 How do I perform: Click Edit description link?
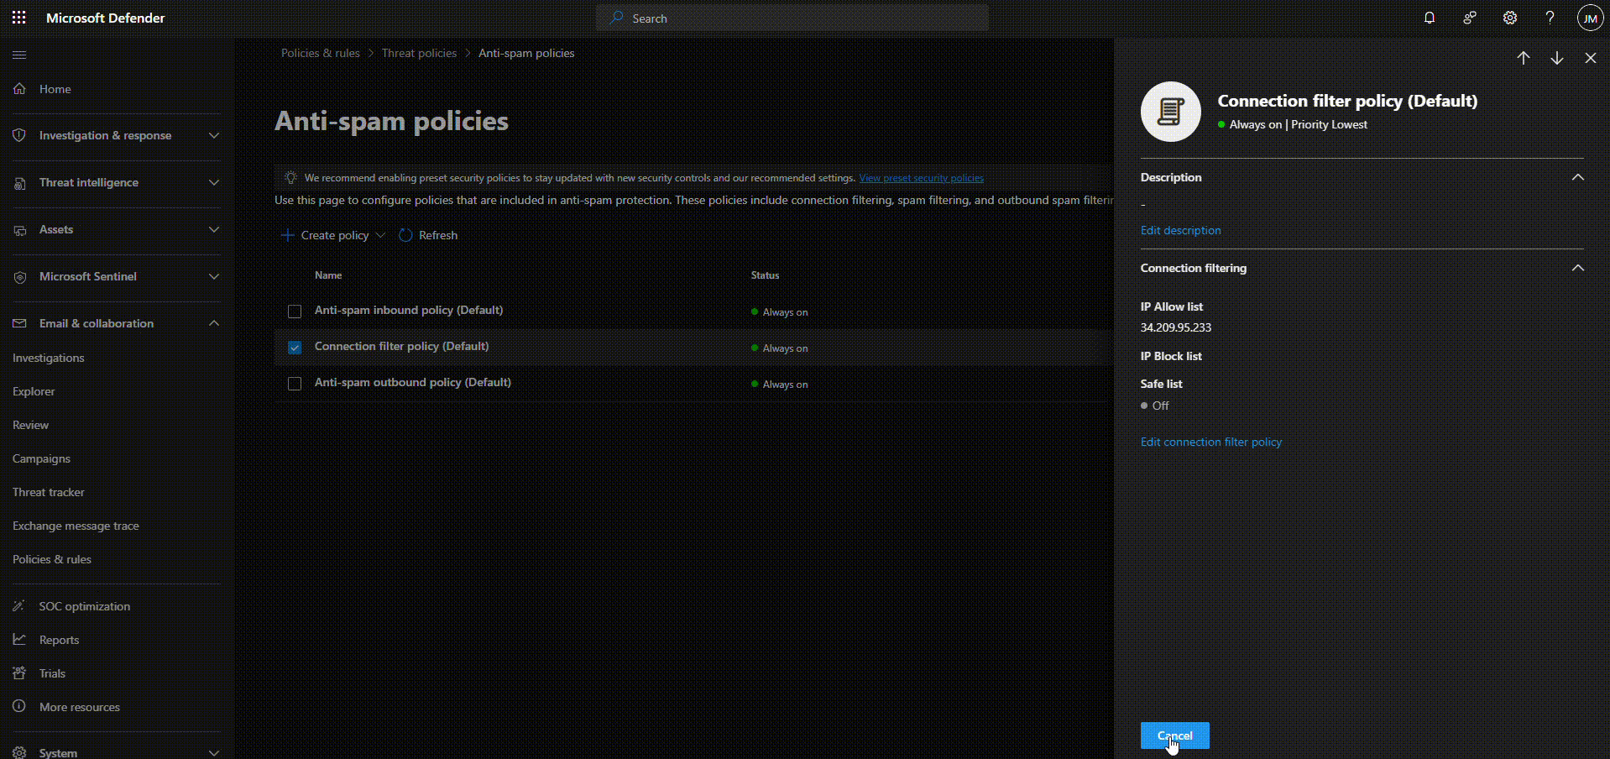[1181, 230]
